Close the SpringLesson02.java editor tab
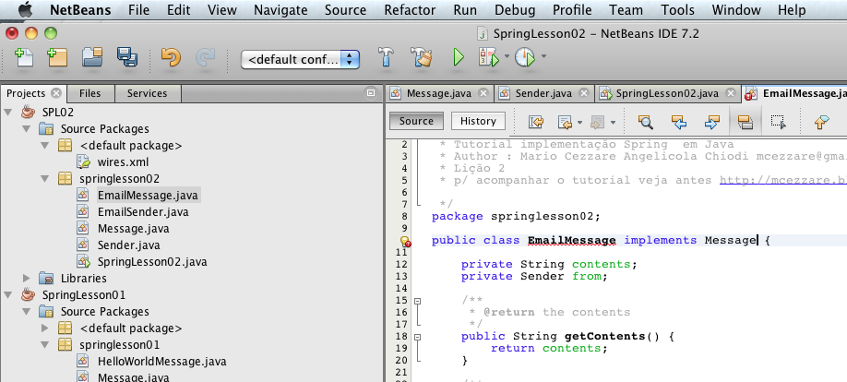This screenshot has height=382, width=847. tap(731, 93)
